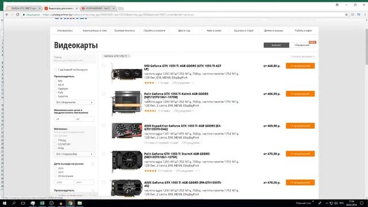Check the Sapphire manufacturer filter
The height and width of the screenshot is (207, 368).
(56, 96)
